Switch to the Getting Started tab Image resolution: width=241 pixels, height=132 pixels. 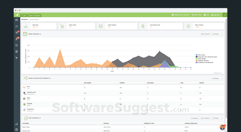point(34,19)
